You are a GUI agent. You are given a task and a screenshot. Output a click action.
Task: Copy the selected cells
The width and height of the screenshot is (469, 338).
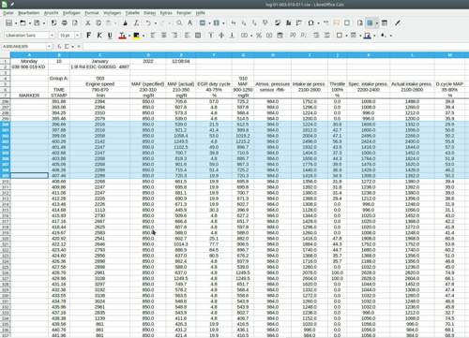click(x=98, y=22)
